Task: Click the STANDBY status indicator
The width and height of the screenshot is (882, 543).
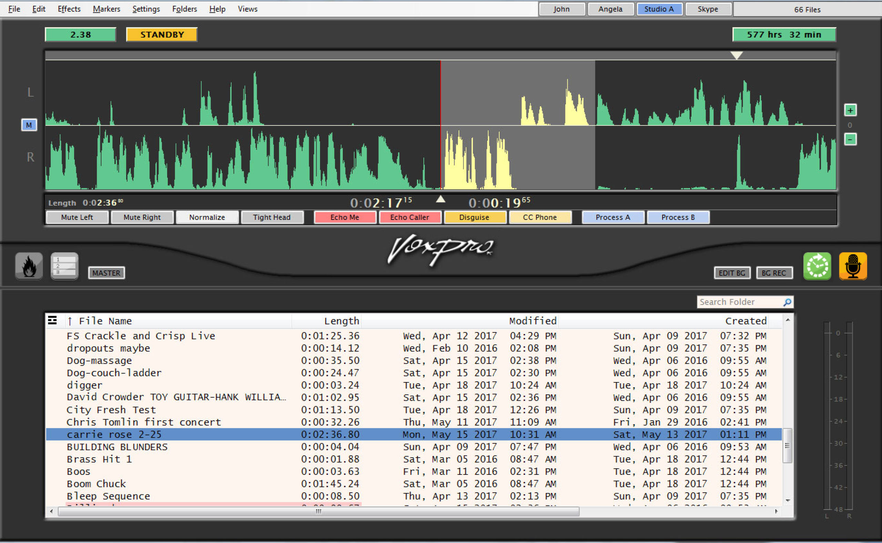Action: click(162, 34)
